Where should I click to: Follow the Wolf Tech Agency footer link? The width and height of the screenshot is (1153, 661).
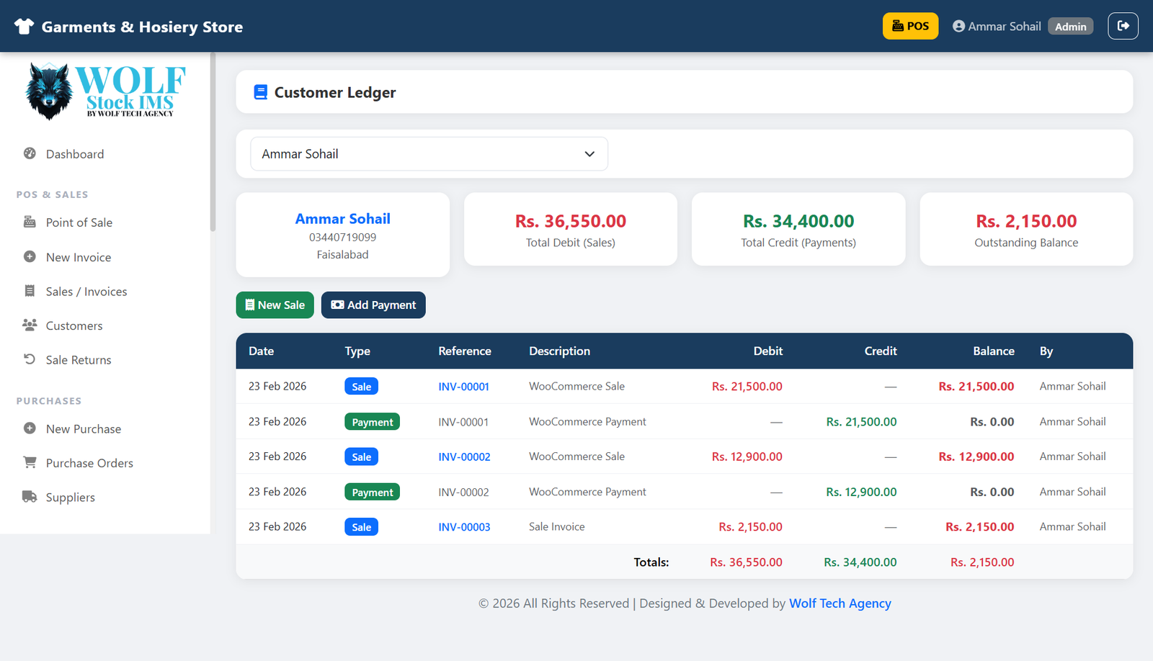click(x=840, y=603)
